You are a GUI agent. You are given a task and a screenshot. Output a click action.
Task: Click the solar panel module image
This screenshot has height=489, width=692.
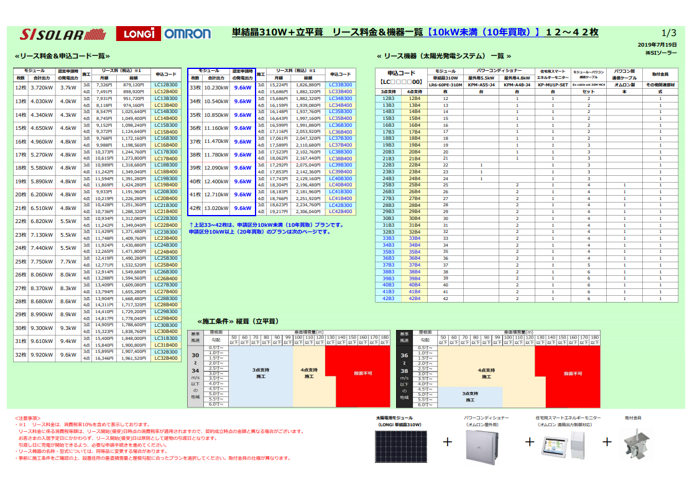click(x=401, y=446)
